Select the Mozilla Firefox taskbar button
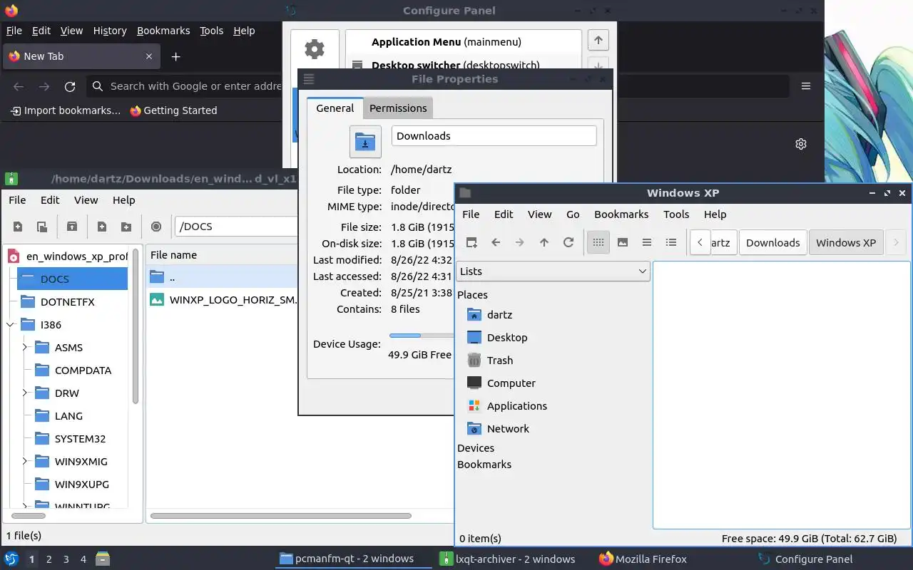This screenshot has width=913, height=570. tap(643, 559)
